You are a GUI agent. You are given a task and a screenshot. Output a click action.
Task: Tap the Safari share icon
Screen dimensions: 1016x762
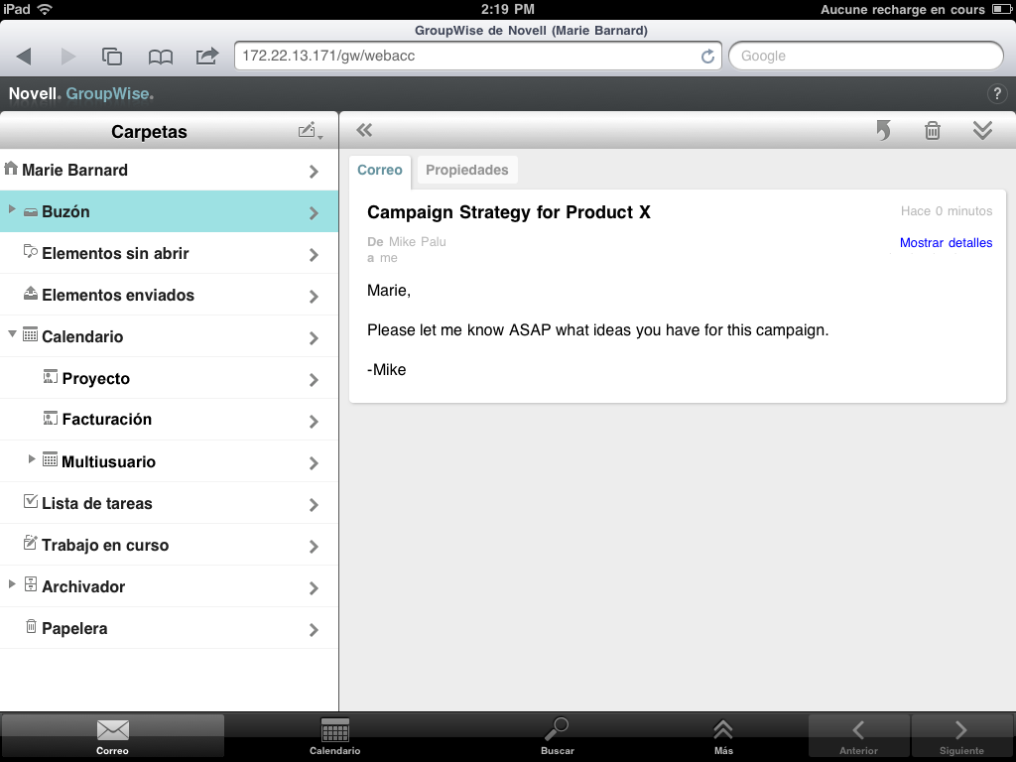[207, 57]
